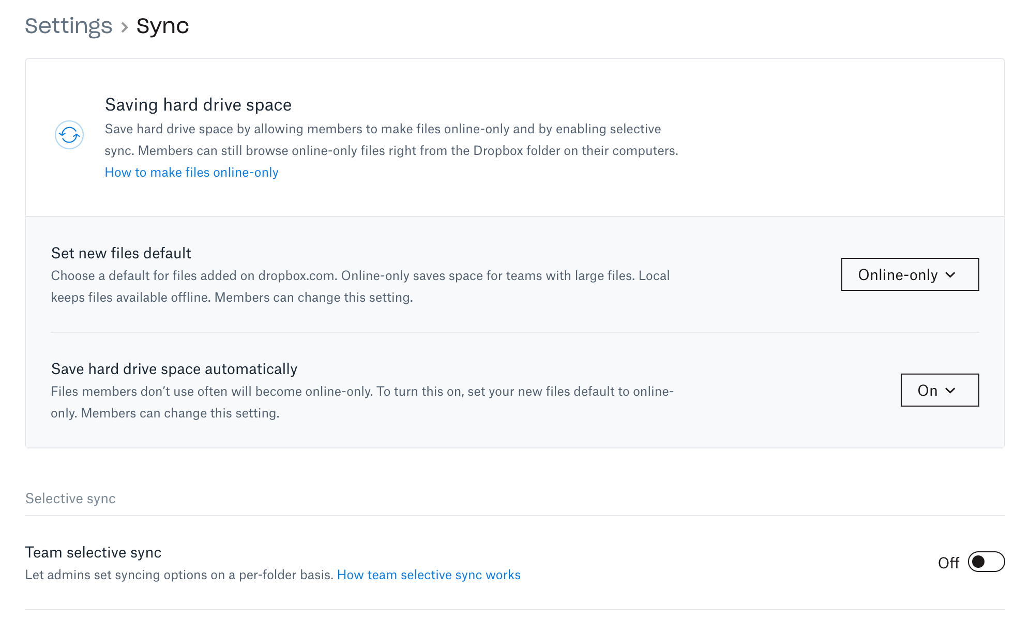Open the Online-only new files default dropdown
The width and height of the screenshot is (1030, 620).
[x=909, y=274]
